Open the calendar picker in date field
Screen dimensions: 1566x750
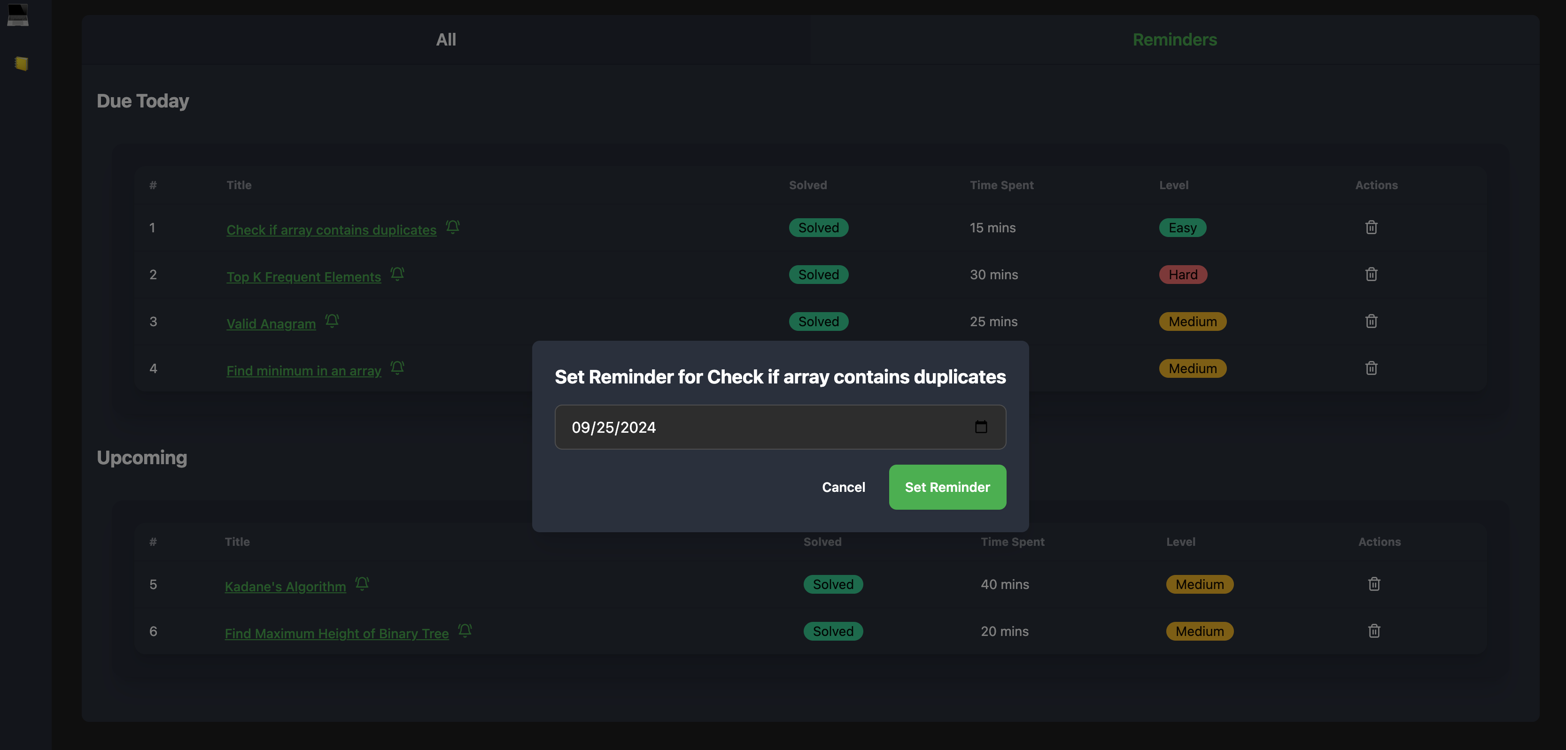click(x=981, y=427)
